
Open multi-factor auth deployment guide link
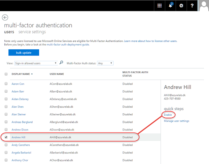coord(68,45)
